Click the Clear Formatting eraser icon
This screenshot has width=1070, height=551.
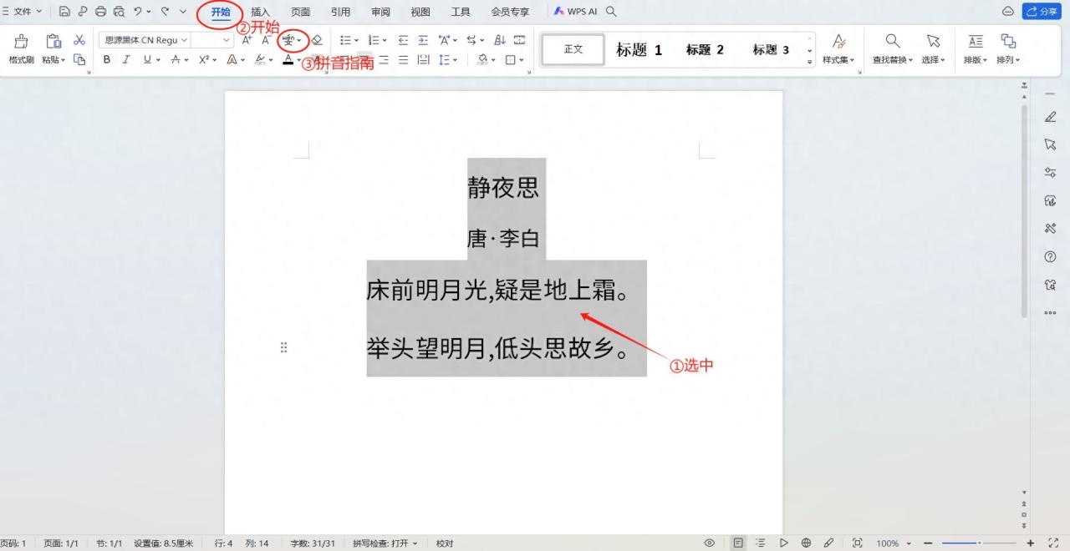tap(317, 40)
